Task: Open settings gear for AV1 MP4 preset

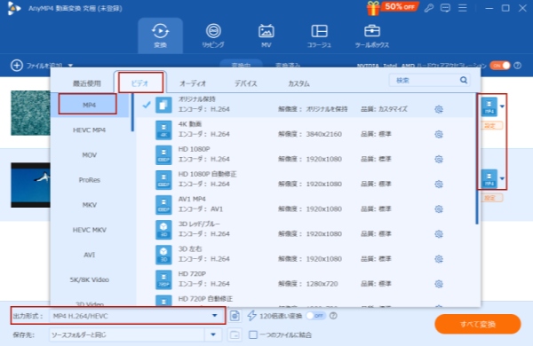Action: point(439,208)
